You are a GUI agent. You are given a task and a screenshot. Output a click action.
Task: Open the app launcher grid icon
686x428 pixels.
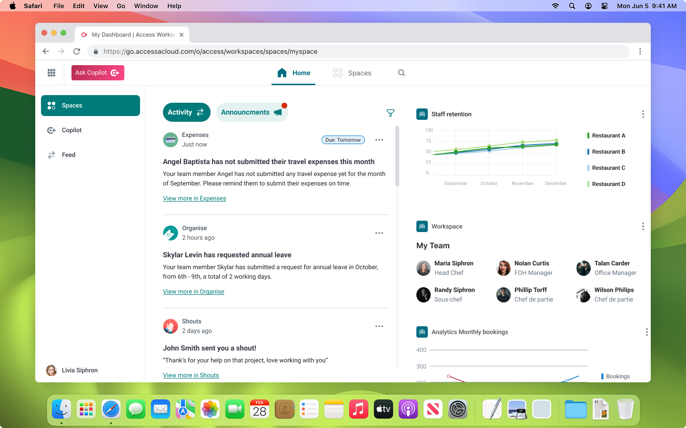51,73
